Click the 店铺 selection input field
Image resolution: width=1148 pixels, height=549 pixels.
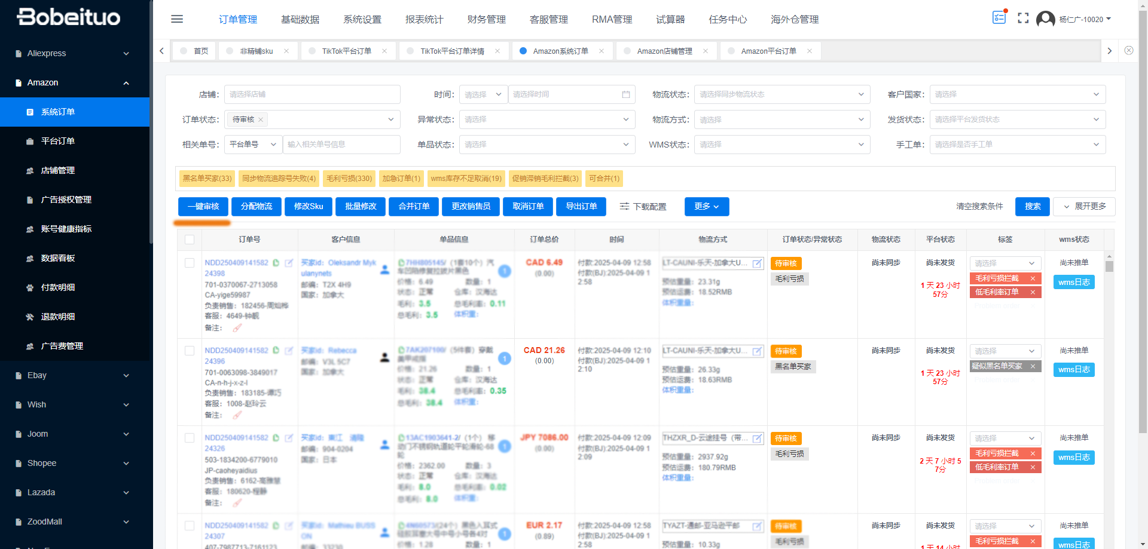[x=312, y=94]
